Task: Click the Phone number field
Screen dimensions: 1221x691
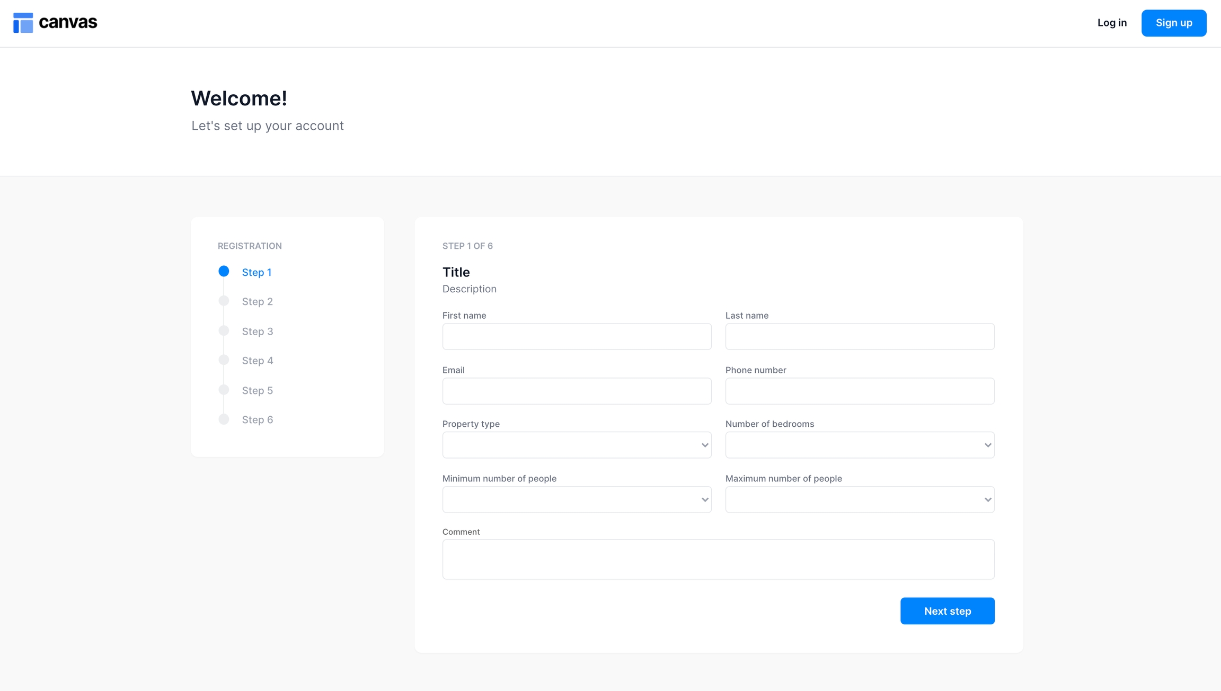Action: tap(860, 391)
